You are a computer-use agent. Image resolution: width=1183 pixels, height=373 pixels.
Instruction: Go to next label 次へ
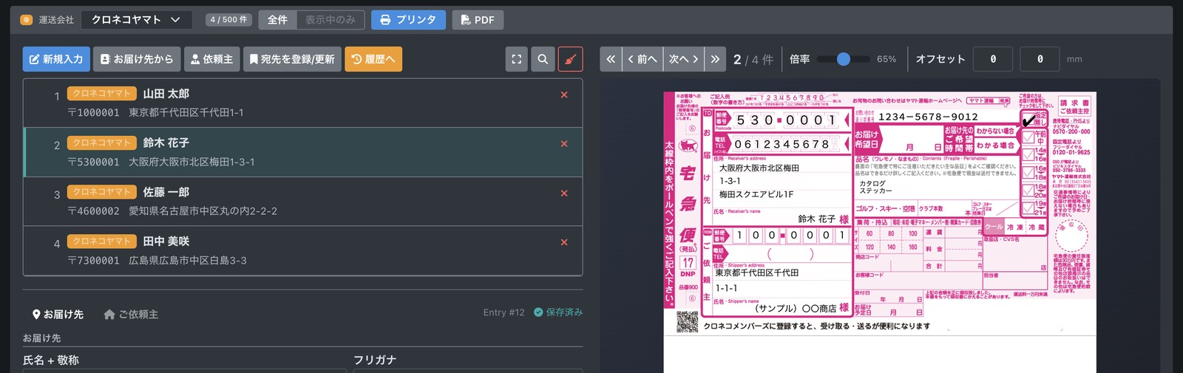point(684,59)
